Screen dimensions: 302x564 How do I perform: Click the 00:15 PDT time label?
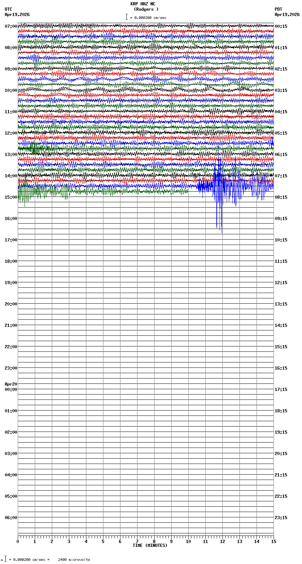click(x=281, y=26)
